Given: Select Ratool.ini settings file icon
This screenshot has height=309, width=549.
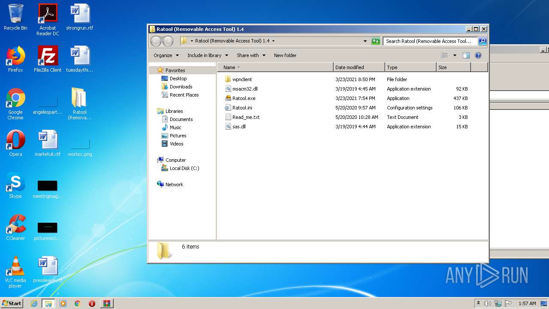Looking at the screenshot, I should coord(228,108).
